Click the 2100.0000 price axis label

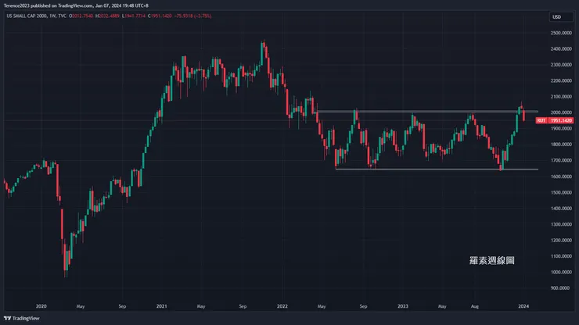[561, 97]
